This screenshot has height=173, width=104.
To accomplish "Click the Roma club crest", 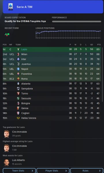I will 18,79.
